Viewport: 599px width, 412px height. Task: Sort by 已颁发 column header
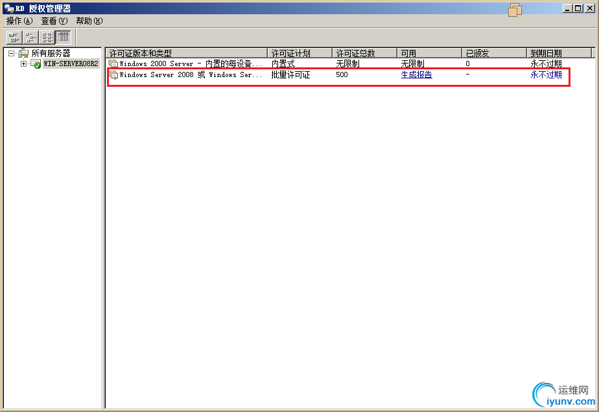click(x=495, y=53)
